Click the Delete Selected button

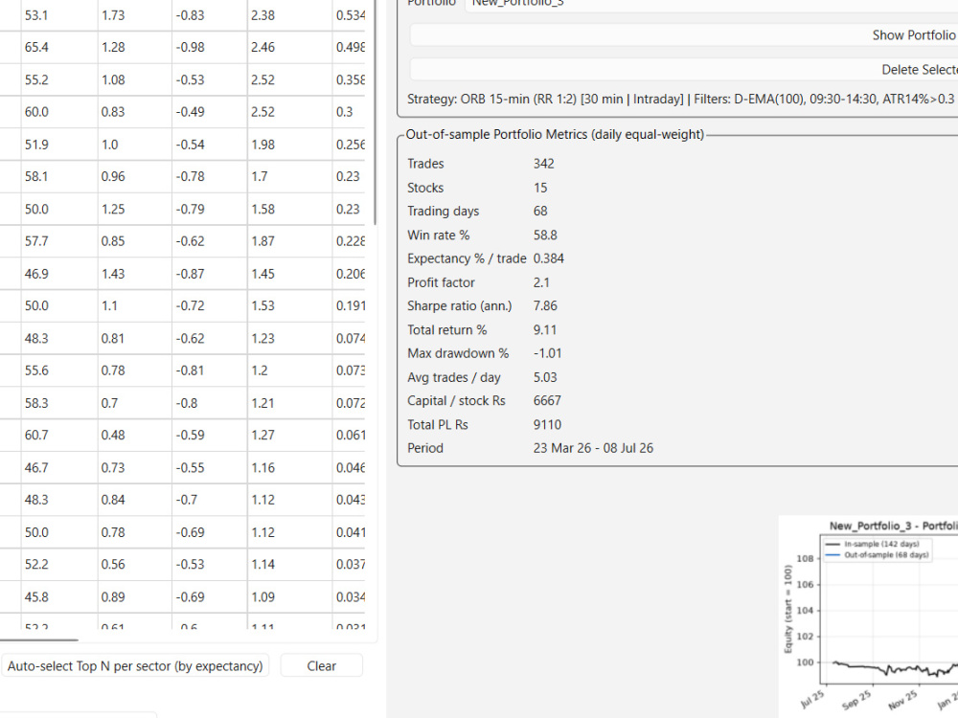point(684,70)
